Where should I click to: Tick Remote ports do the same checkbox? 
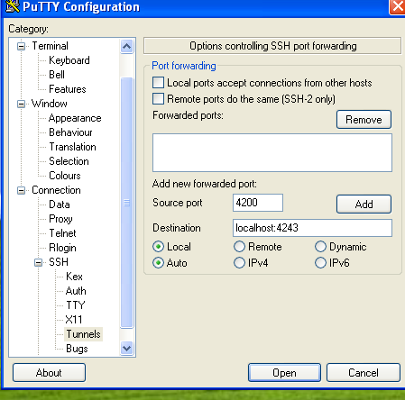pos(158,99)
